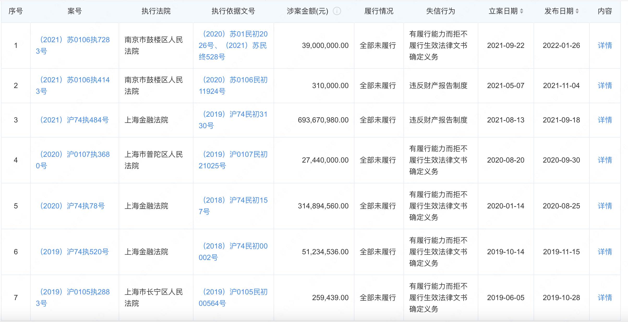This screenshot has height=322, width=628.
Task: Select publish date 2019-11-15
Action: [x=561, y=252]
